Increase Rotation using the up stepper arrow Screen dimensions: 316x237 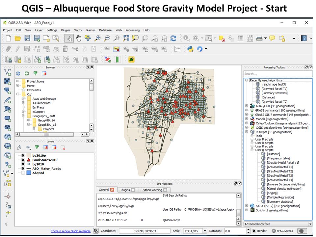[x=249, y=230]
